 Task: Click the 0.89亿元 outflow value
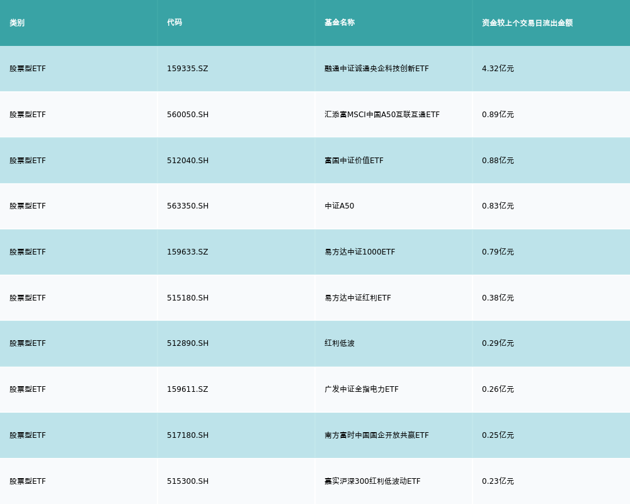(498, 115)
